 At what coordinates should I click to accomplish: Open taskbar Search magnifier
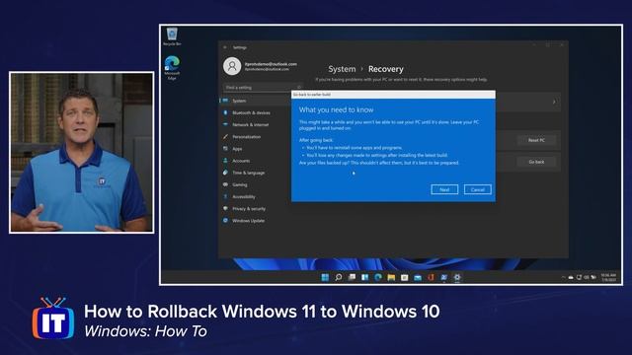(339, 277)
